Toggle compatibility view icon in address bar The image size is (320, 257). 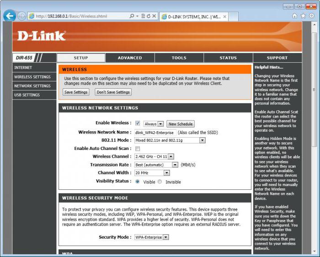143,16
